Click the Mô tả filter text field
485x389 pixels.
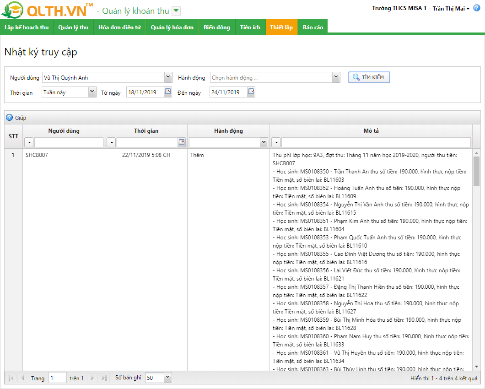pyautogui.click(x=376, y=142)
